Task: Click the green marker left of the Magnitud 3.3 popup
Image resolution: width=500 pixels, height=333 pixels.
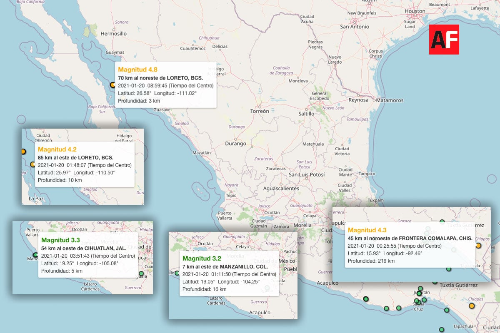Action: [x=35, y=255]
